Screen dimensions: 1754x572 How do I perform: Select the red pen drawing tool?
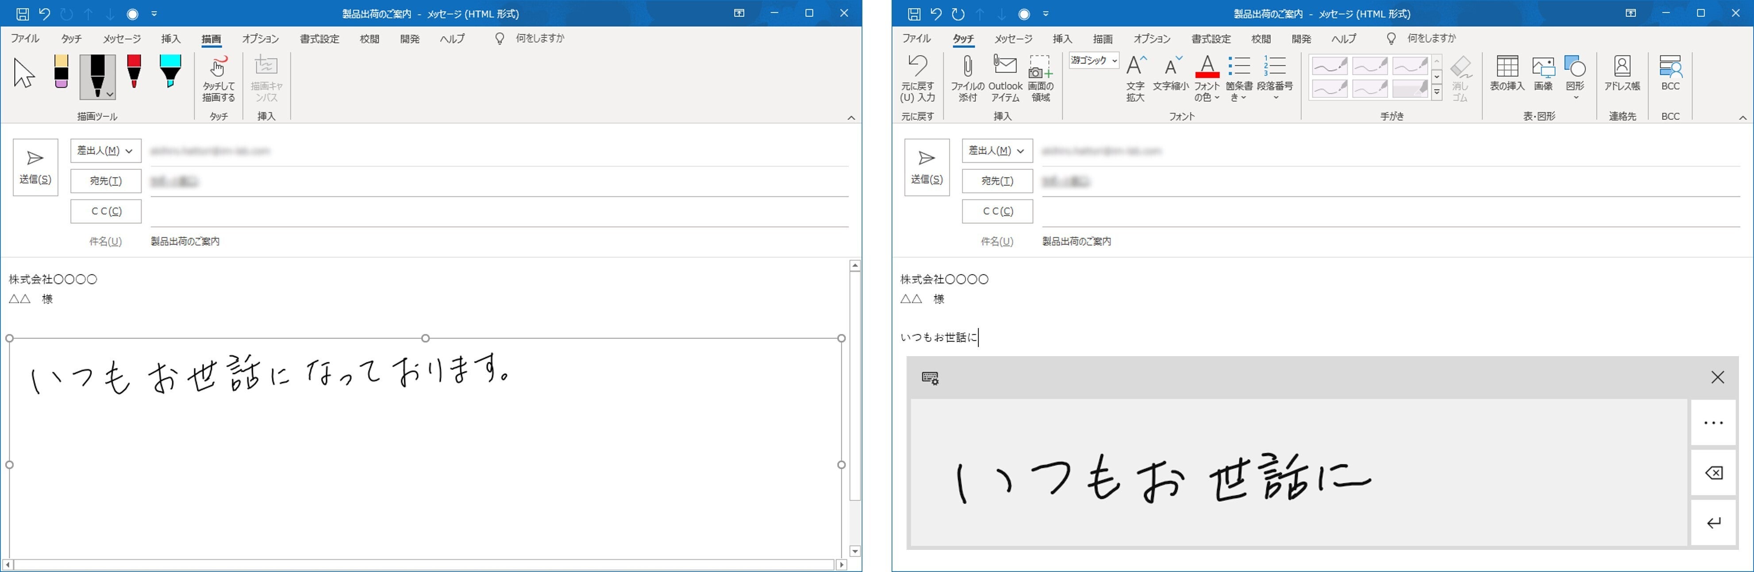(x=134, y=72)
